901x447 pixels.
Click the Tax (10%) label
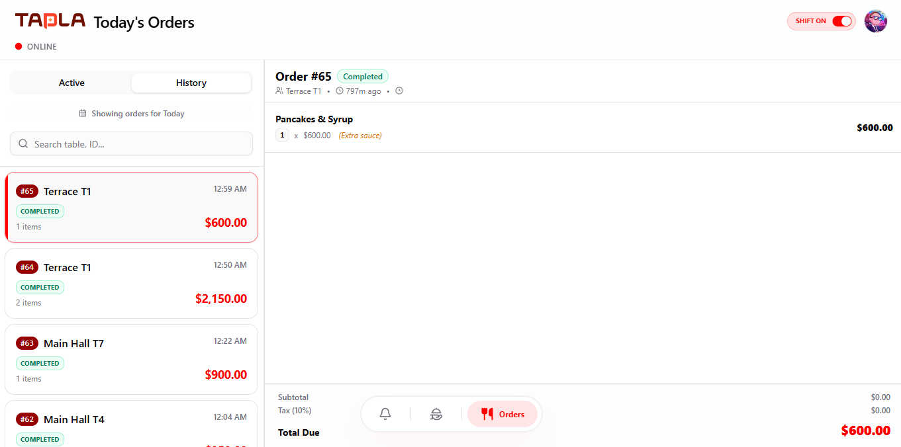(295, 411)
